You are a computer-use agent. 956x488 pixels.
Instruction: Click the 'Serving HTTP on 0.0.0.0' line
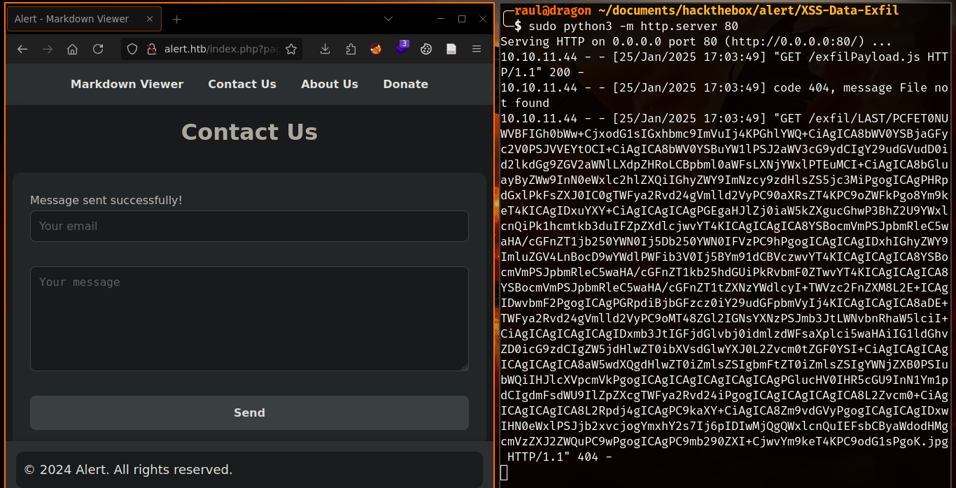coord(696,41)
